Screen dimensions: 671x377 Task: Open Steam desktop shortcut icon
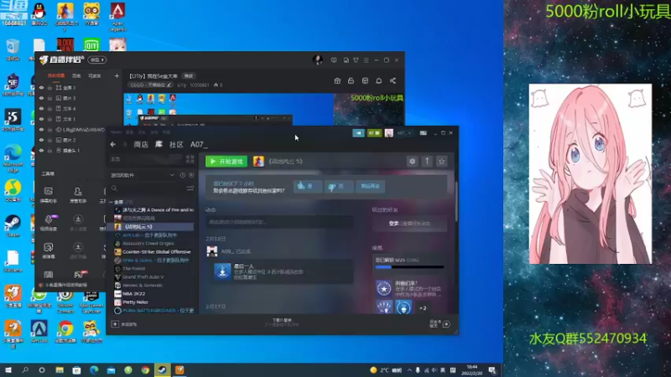tap(13, 226)
